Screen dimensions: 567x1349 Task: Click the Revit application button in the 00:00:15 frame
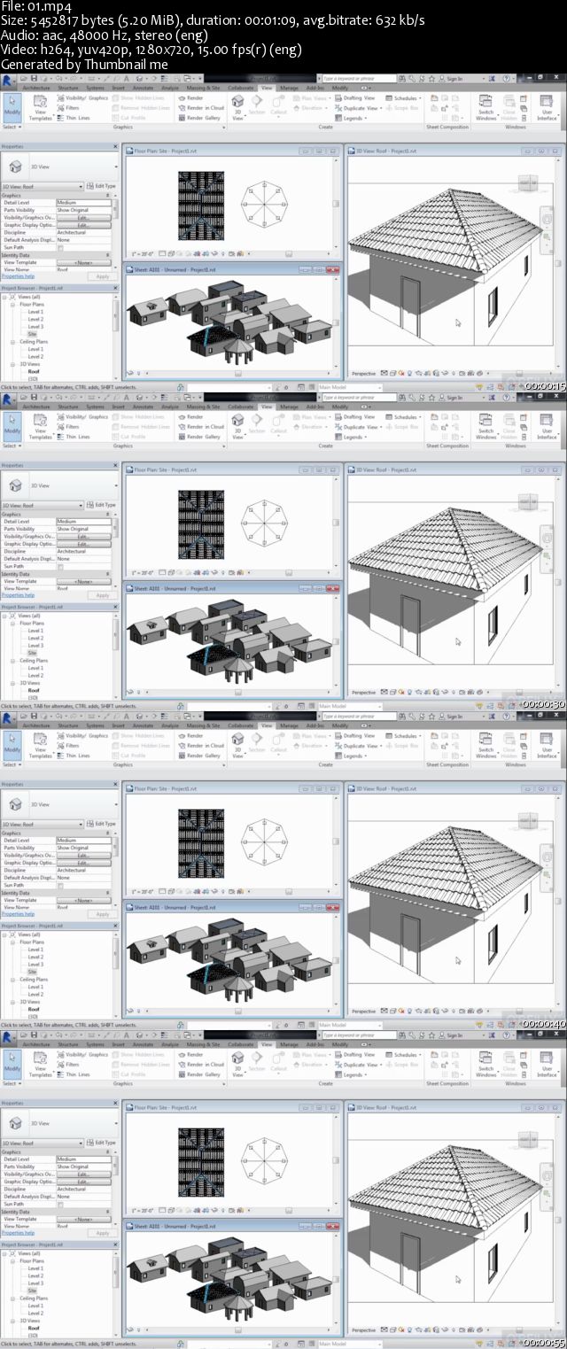tap(6, 79)
